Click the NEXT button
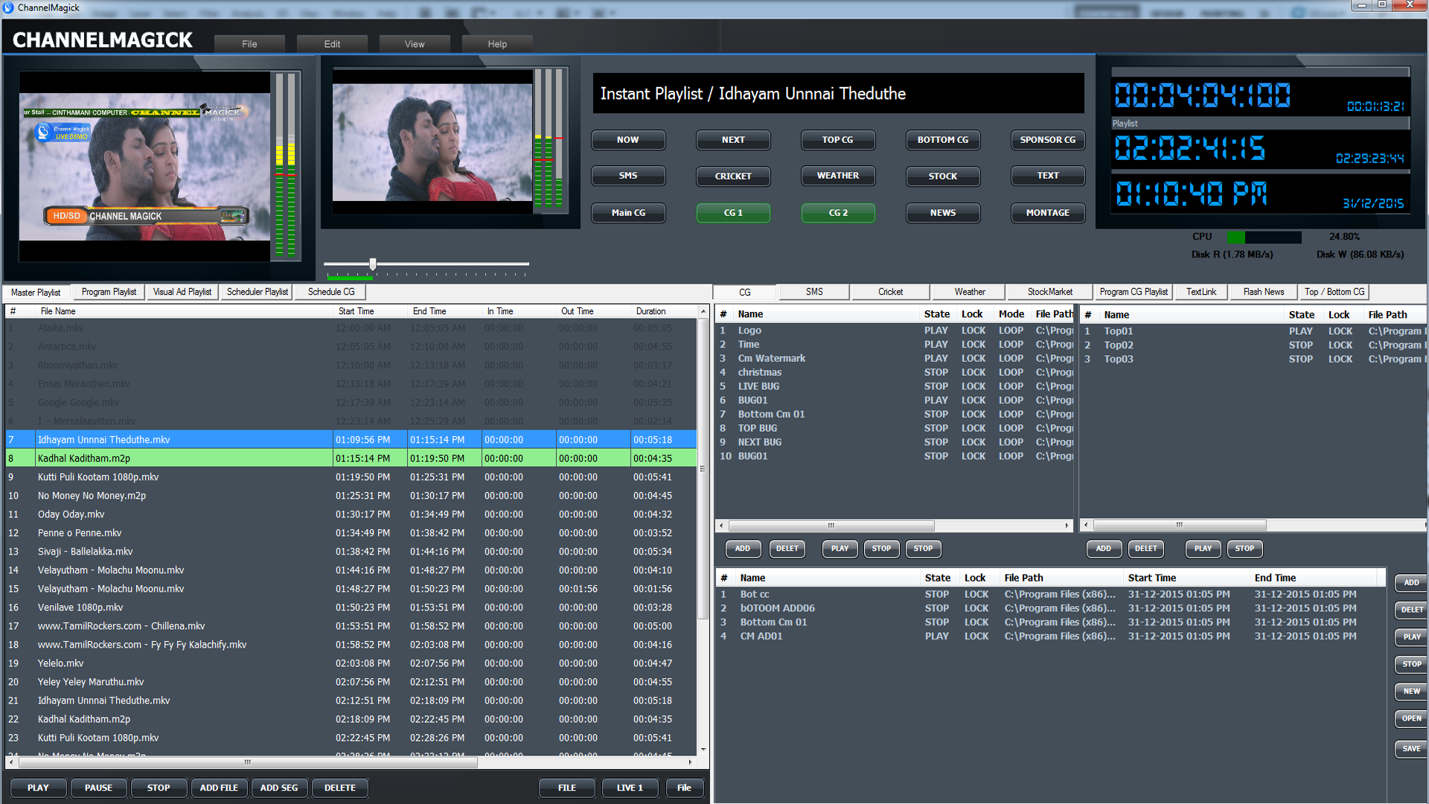The width and height of the screenshot is (1429, 804). point(733,140)
